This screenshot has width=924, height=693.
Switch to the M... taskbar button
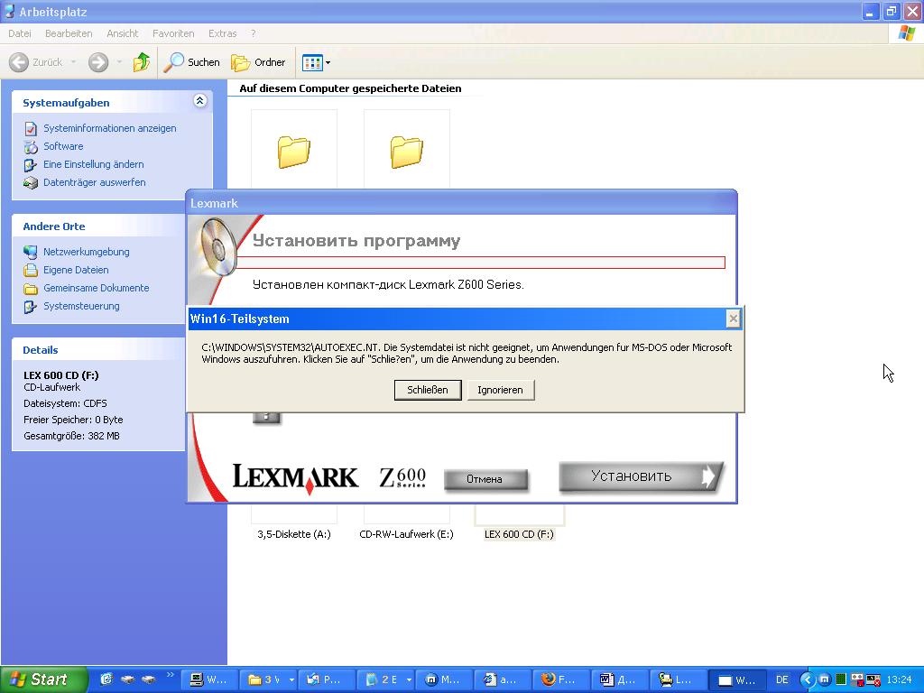coord(444,680)
